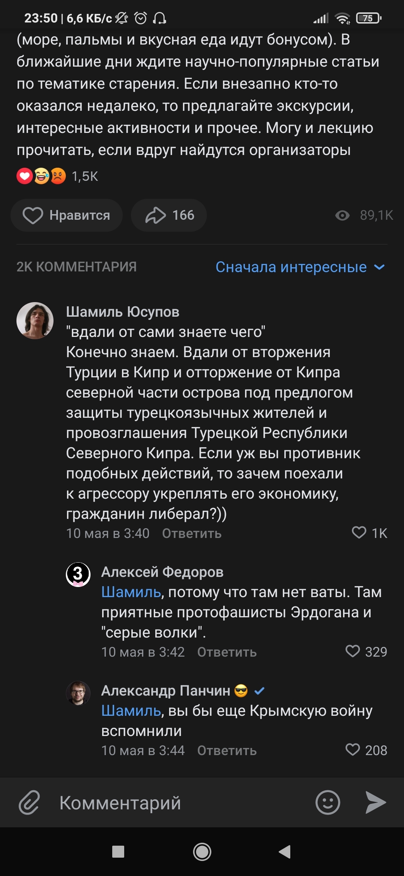The image size is (404, 876).
Task: Reply to Шамиль Юсупов's comment via Ответить
Action: pyautogui.click(x=192, y=533)
